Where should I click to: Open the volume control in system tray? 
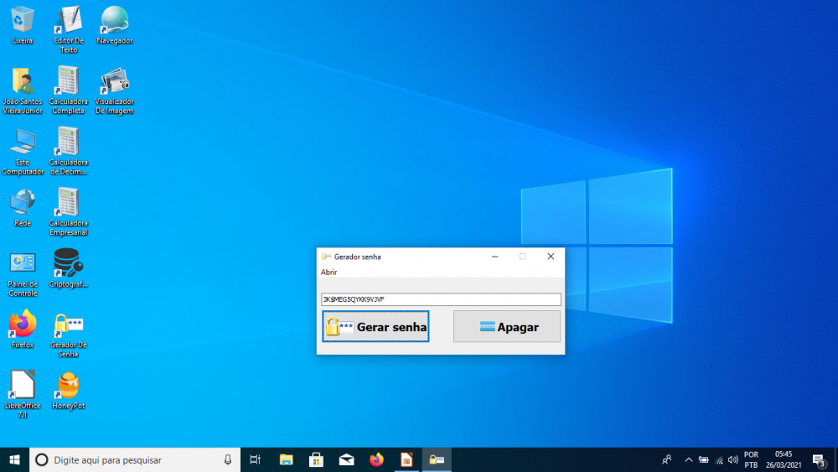[x=733, y=459]
